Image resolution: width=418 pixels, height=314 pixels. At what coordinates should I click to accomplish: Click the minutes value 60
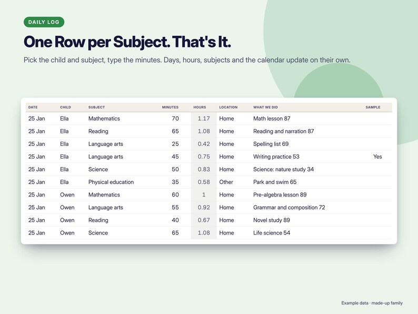pyautogui.click(x=175, y=195)
